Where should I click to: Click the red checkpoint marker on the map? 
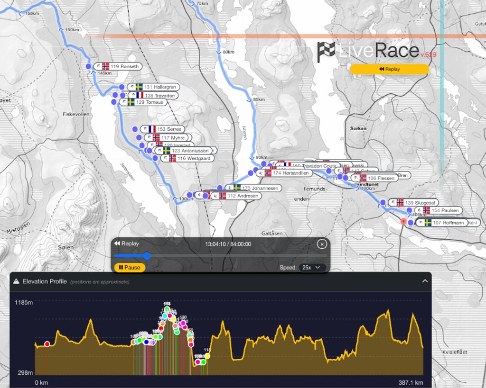404,221
